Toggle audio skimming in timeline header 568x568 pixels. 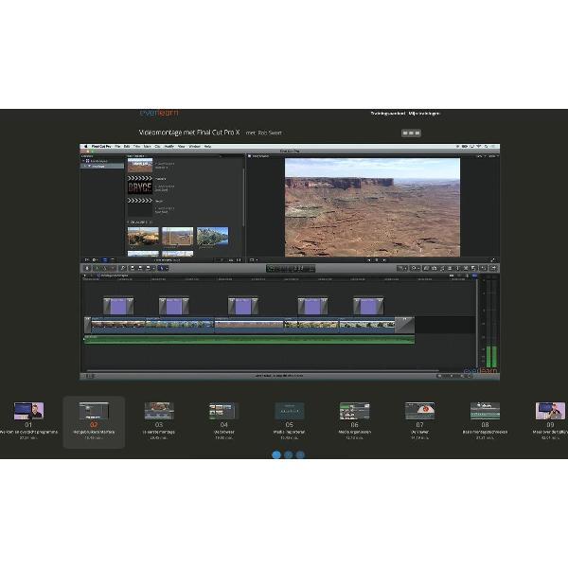click(459, 275)
